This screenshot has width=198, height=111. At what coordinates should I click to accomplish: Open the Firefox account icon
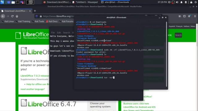(x=189, y=16)
